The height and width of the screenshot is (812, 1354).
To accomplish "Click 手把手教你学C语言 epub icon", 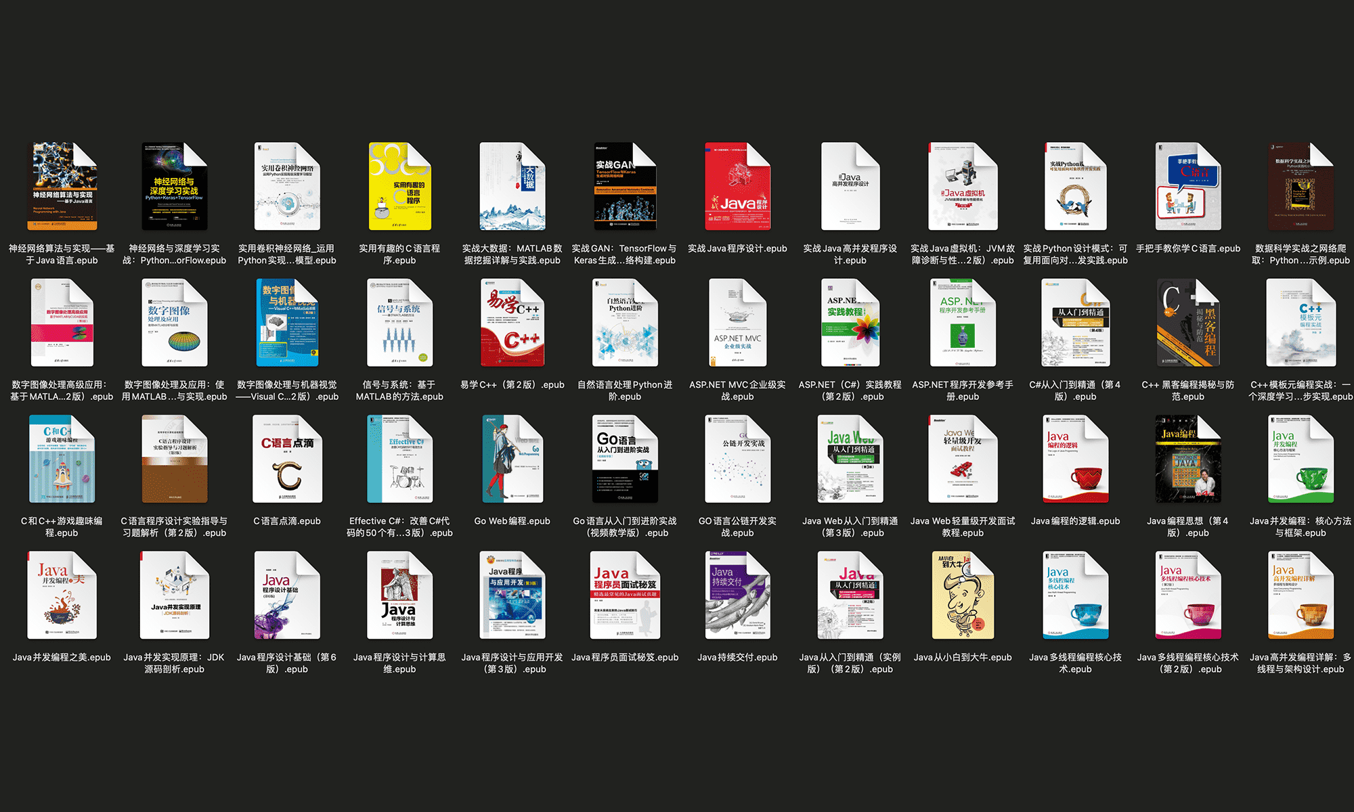I will (1188, 186).
